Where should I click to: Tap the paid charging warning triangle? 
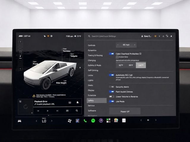34,96
